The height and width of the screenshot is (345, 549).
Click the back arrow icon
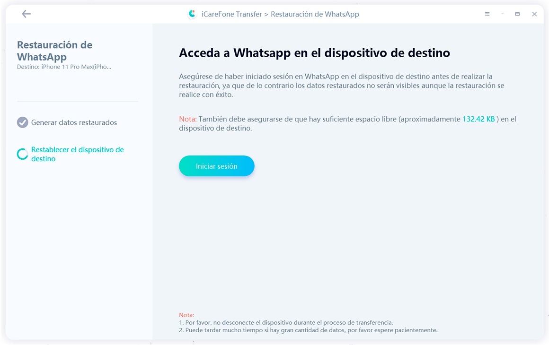(26, 14)
